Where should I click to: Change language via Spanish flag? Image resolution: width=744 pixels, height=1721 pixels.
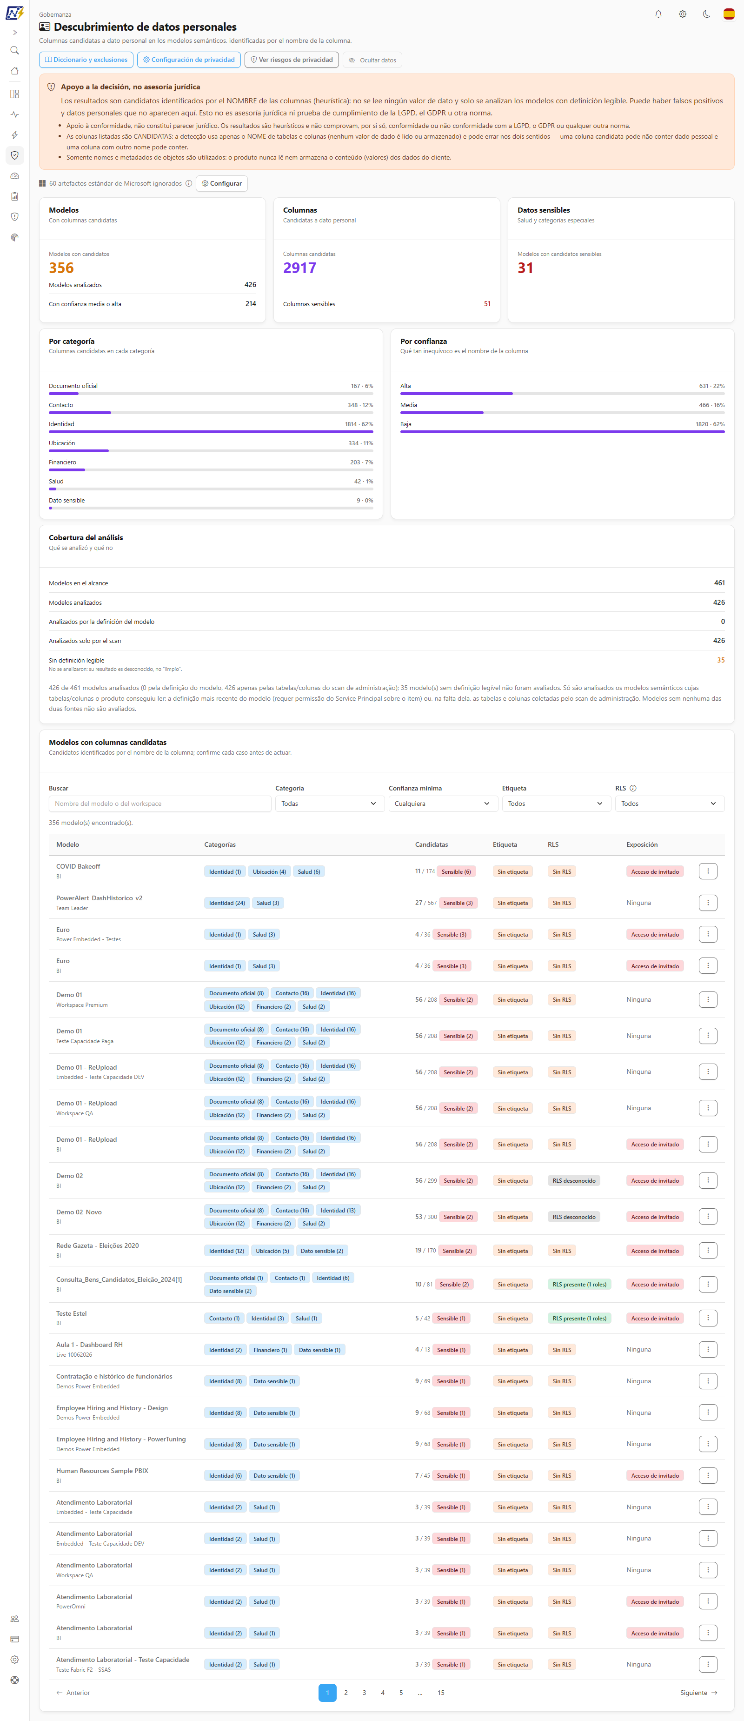tap(729, 14)
